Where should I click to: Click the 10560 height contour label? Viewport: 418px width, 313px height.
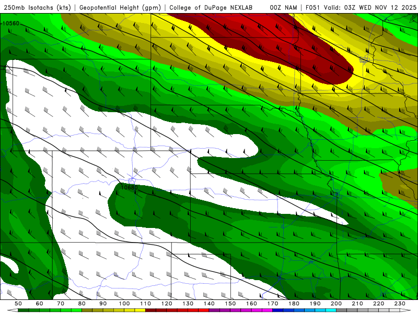tap(11, 23)
